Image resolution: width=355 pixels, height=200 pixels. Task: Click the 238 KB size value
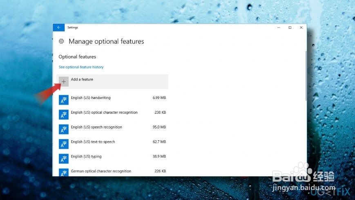coord(160,112)
